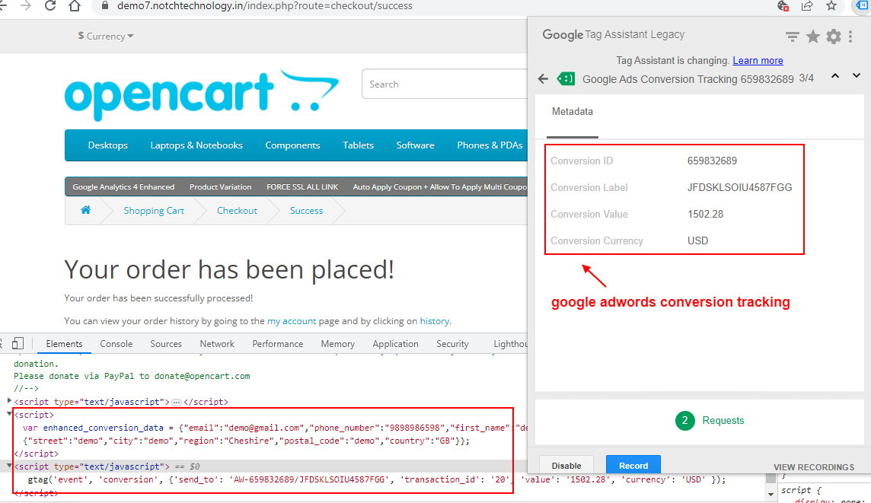Switch to DevTools Network tab
The width and height of the screenshot is (871, 503).
click(x=217, y=344)
